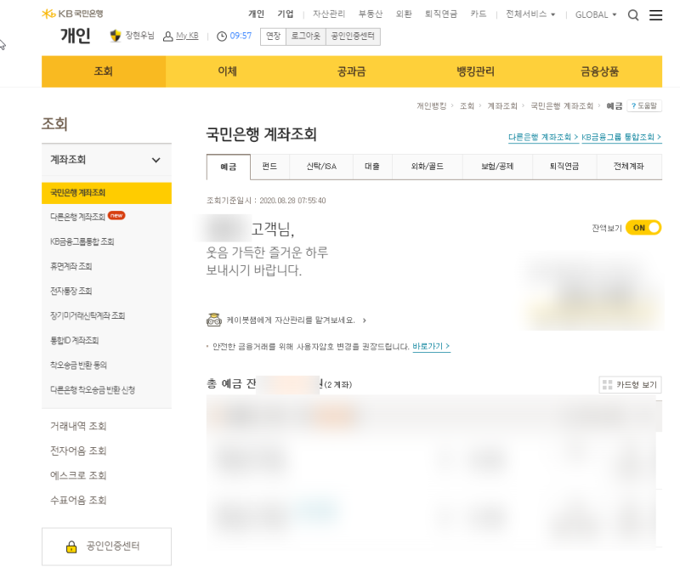Click the 공인인증센터 button in header

coord(353,37)
